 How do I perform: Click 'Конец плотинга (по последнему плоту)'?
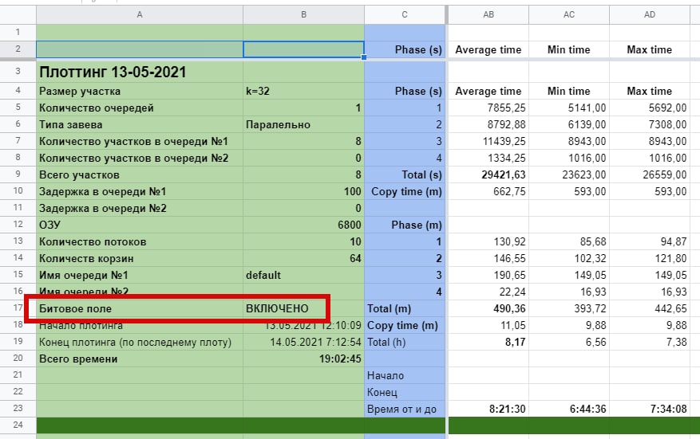140,343
